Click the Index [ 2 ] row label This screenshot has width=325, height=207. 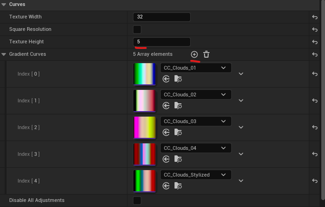(29, 127)
